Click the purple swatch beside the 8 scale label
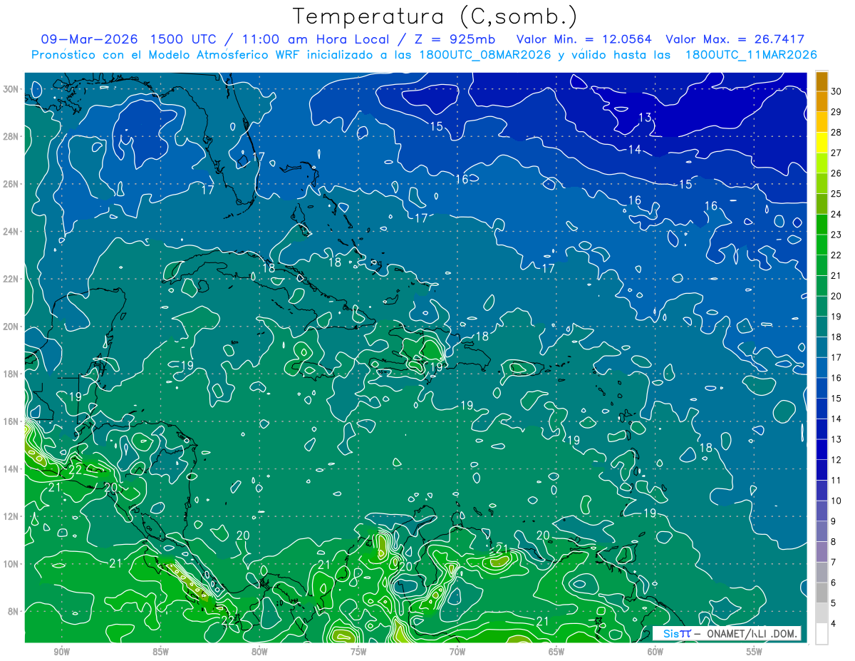The width and height of the screenshot is (855, 661). click(822, 551)
